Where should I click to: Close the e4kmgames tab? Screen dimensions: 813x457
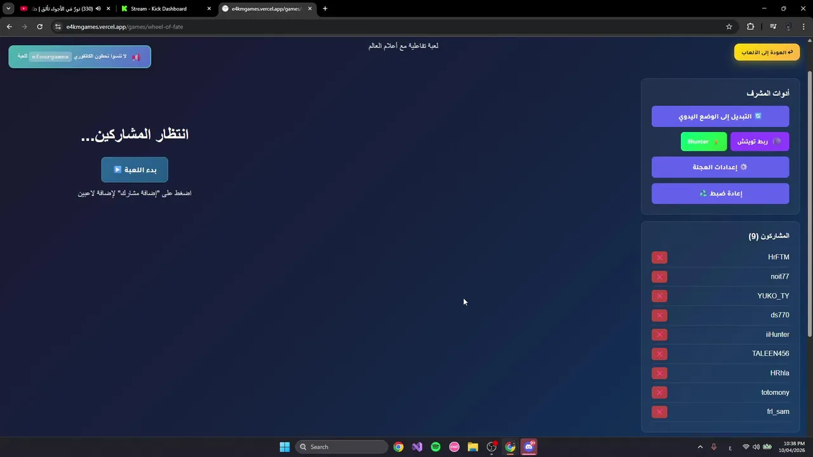pos(310,9)
